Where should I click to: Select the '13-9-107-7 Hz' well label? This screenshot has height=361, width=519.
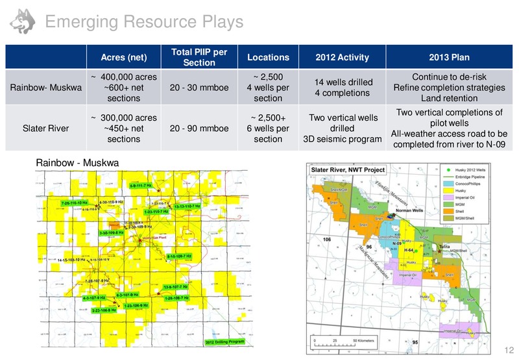click(175, 287)
